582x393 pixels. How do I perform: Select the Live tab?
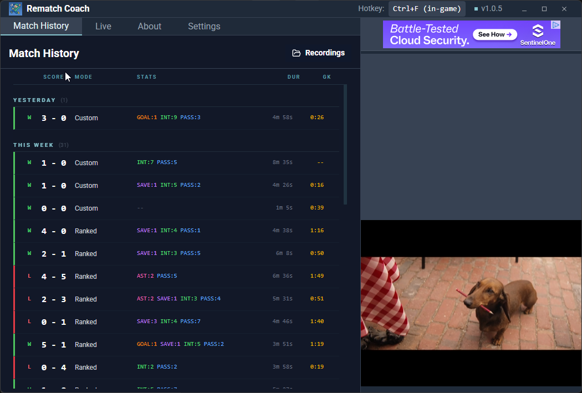[103, 26]
